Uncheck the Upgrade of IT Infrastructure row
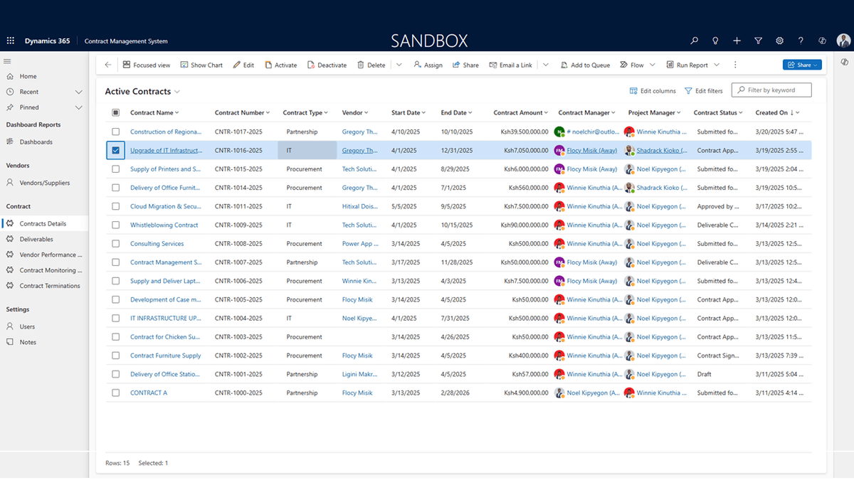The height and width of the screenshot is (480, 854). (115, 150)
